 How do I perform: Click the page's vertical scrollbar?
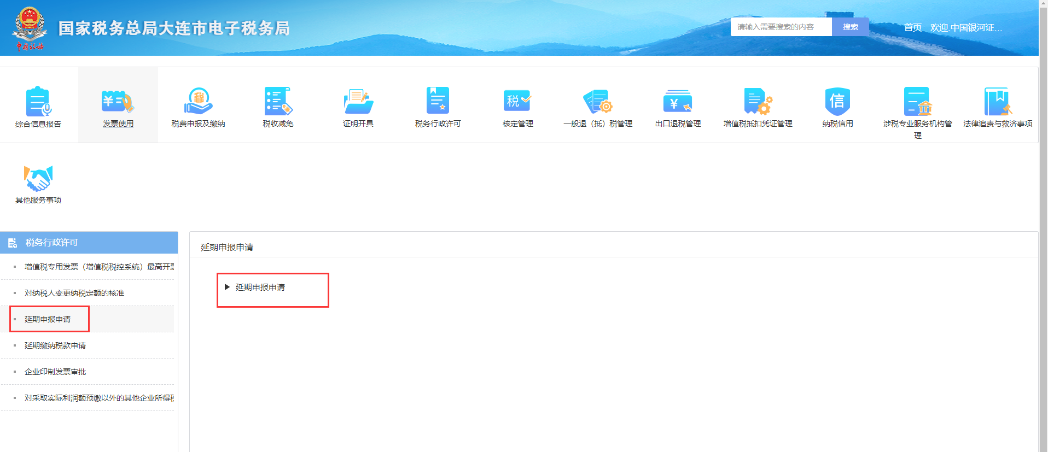1043,226
